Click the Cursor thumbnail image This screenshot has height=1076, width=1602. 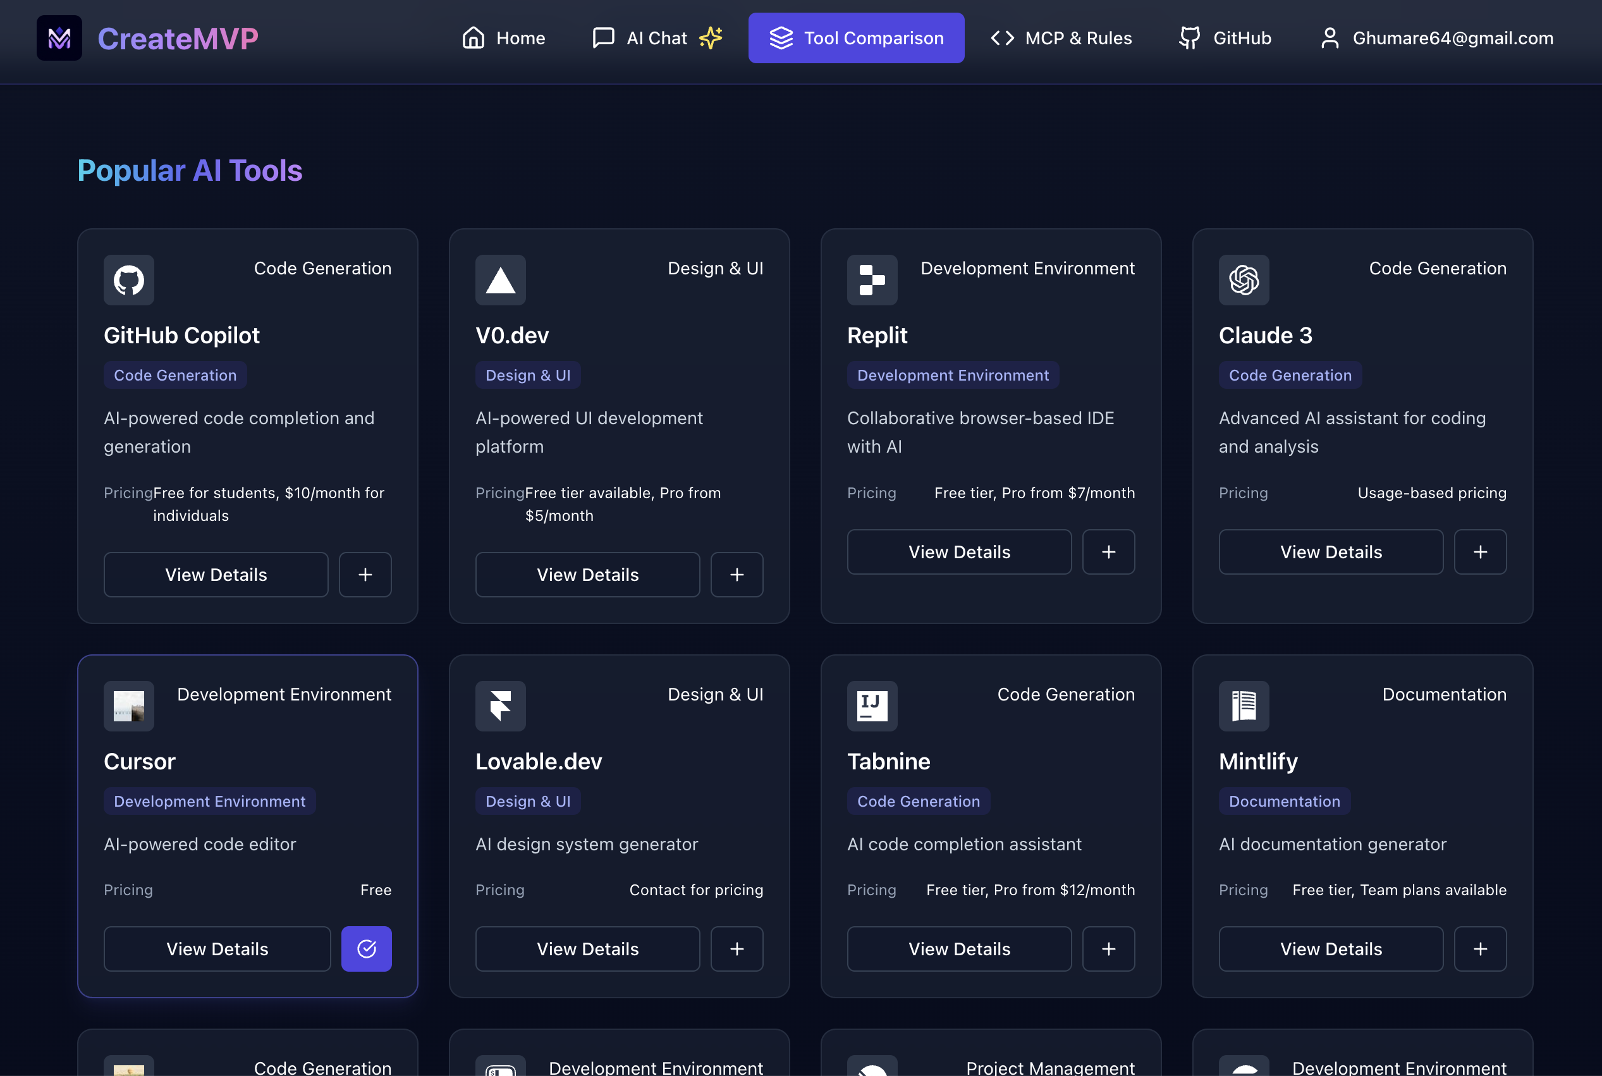pos(128,706)
